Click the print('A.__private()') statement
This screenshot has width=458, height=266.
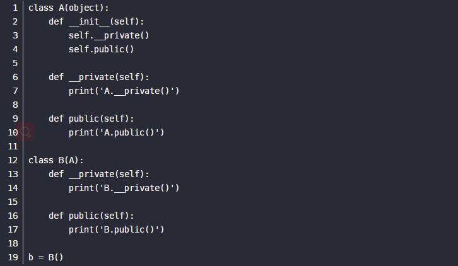coord(124,91)
